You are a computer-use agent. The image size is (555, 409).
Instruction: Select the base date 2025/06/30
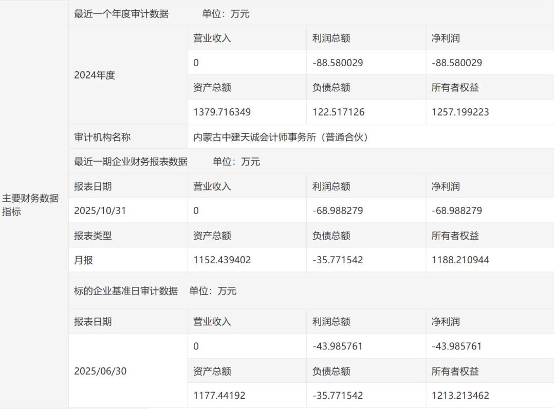(100, 371)
